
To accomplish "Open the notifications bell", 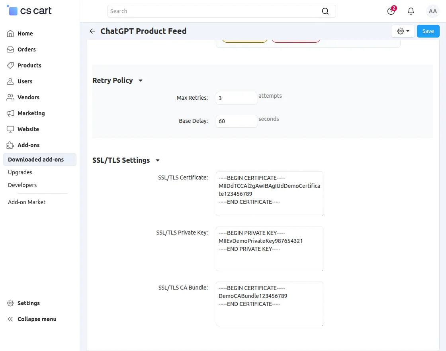I will [x=411, y=11].
